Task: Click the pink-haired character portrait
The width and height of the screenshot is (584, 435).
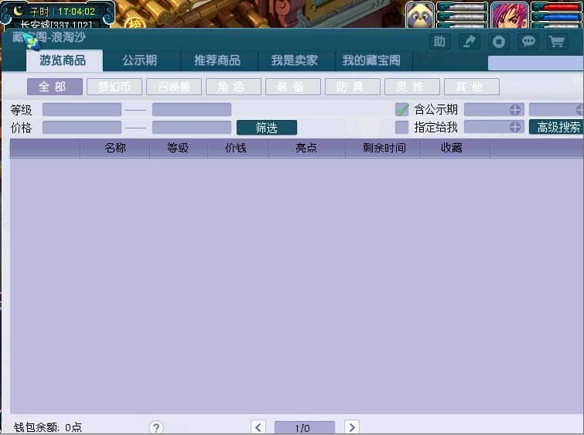Action: click(x=510, y=15)
